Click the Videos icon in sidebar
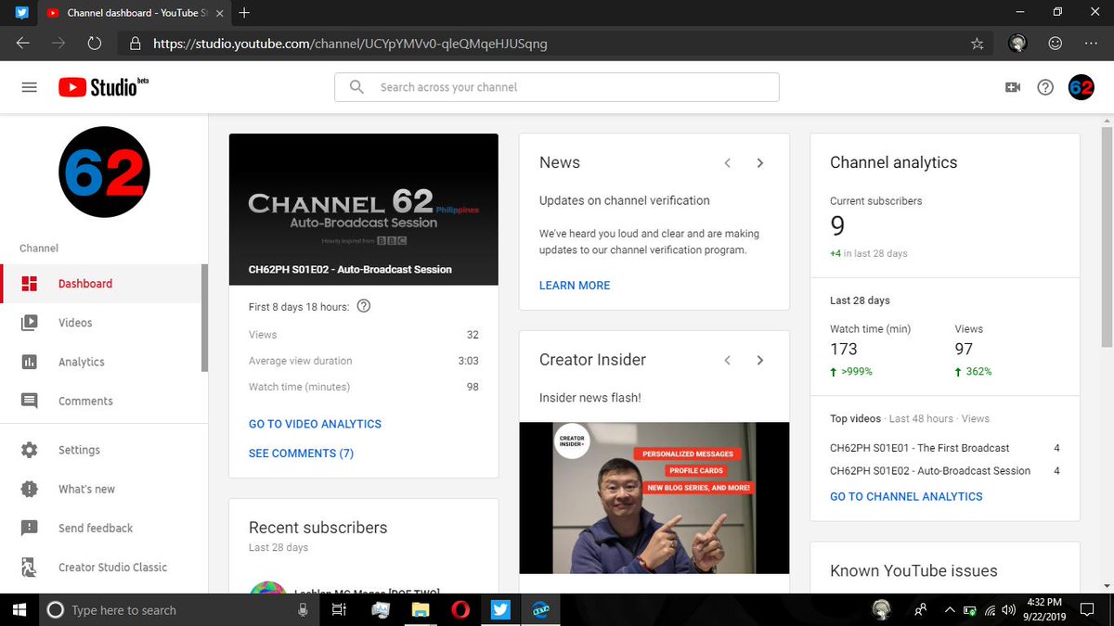 30,323
